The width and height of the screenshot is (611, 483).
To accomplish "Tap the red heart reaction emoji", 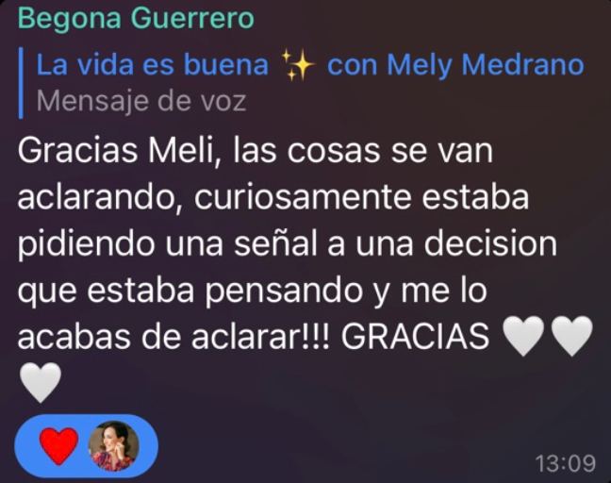I will [x=58, y=446].
